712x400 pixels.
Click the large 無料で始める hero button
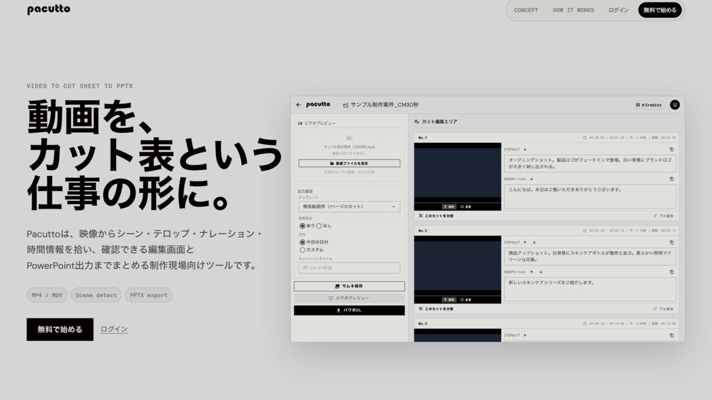point(60,329)
